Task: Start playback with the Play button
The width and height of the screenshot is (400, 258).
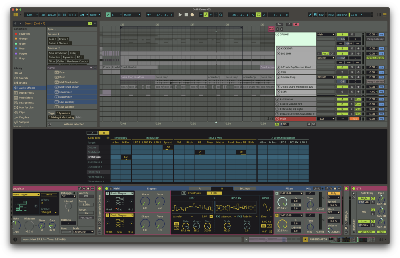Action: click(x=180, y=15)
